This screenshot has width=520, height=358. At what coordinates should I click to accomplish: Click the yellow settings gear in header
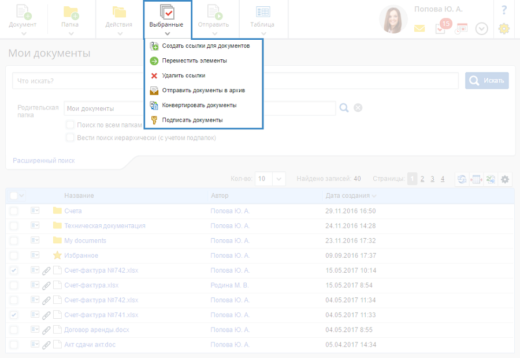coord(504,28)
